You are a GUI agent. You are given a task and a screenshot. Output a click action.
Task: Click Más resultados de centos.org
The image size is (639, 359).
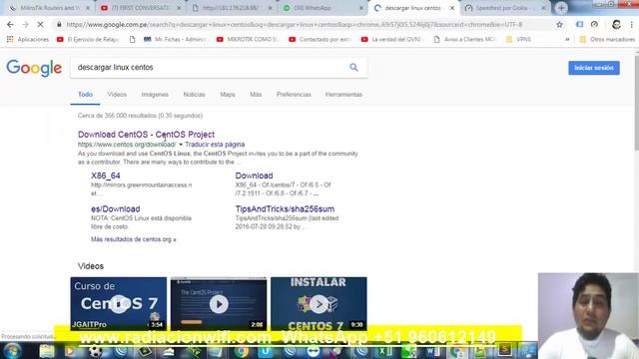tap(133, 239)
